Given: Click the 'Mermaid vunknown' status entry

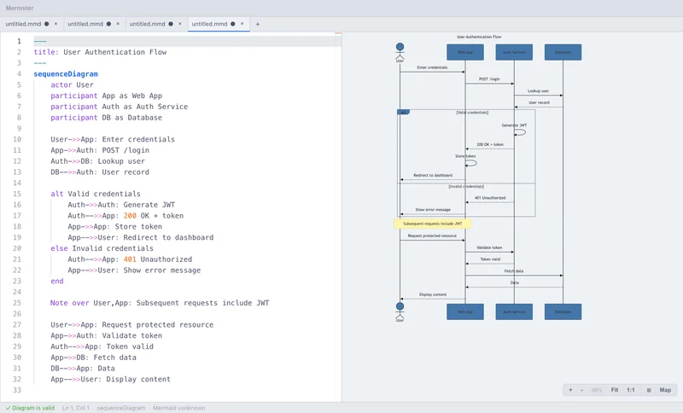Looking at the screenshot, I should click(x=178, y=408).
